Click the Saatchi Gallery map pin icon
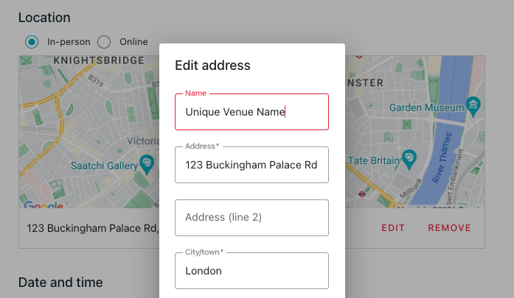The width and height of the screenshot is (514, 298). [147, 163]
